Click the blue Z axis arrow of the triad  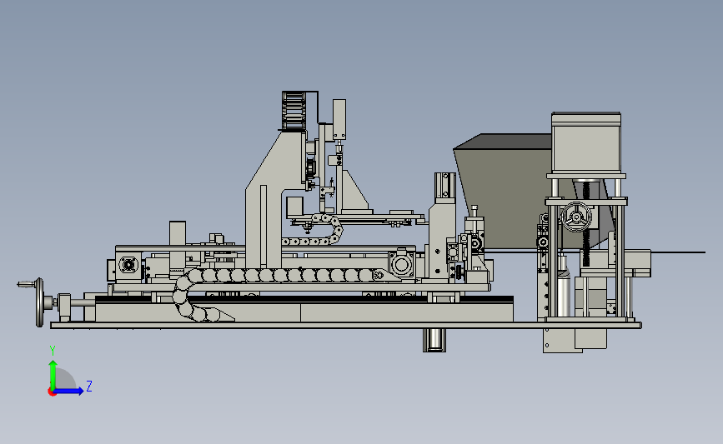click(69, 391)
